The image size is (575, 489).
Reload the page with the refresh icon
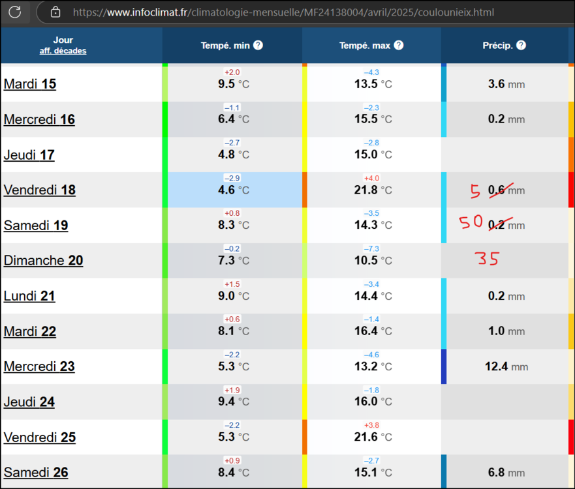tap(14, 12)
